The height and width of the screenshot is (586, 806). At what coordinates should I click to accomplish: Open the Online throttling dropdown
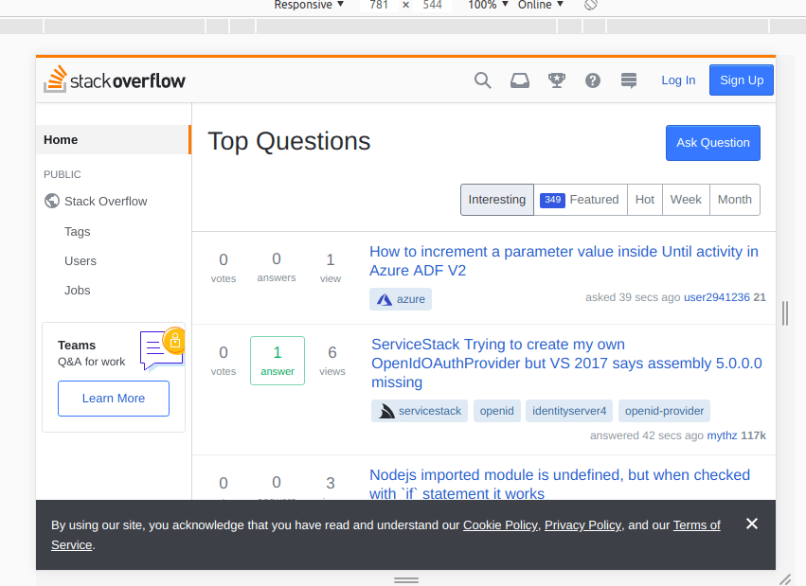point(540,5)
